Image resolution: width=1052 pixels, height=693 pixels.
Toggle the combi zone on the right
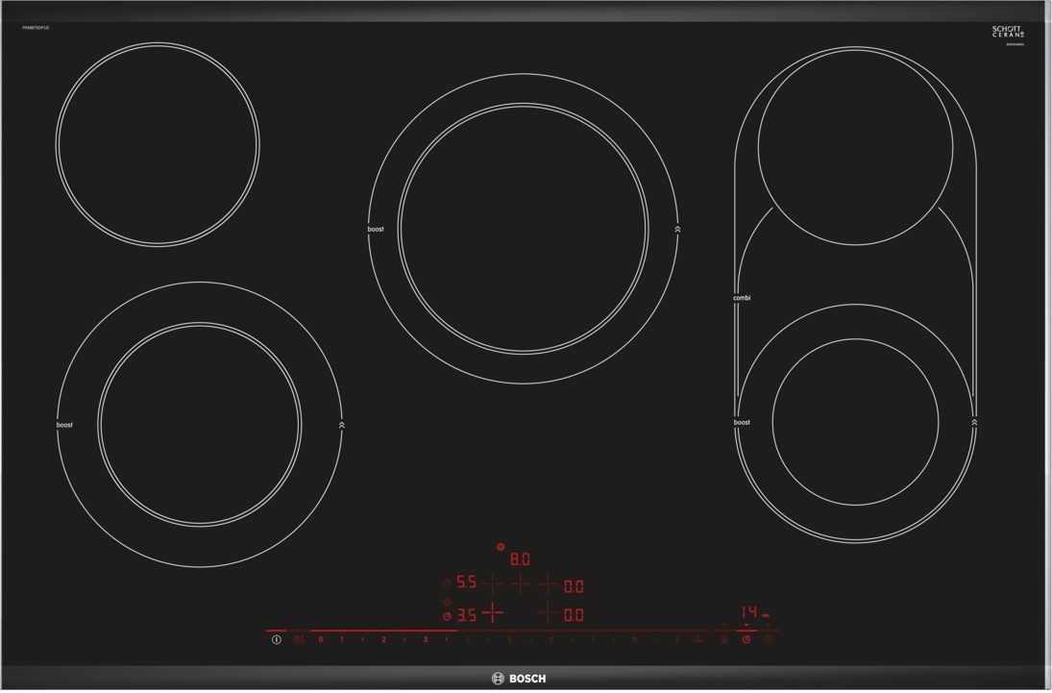742,298
